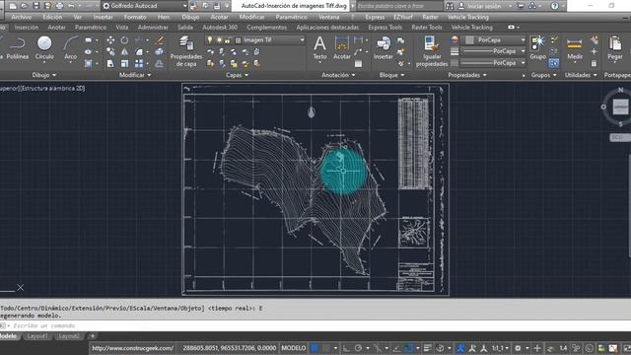The height and width of the screenshot is (355, 631).
Task: Toggle annotation visibility in status bar
Action: click(x=460, y=348)
